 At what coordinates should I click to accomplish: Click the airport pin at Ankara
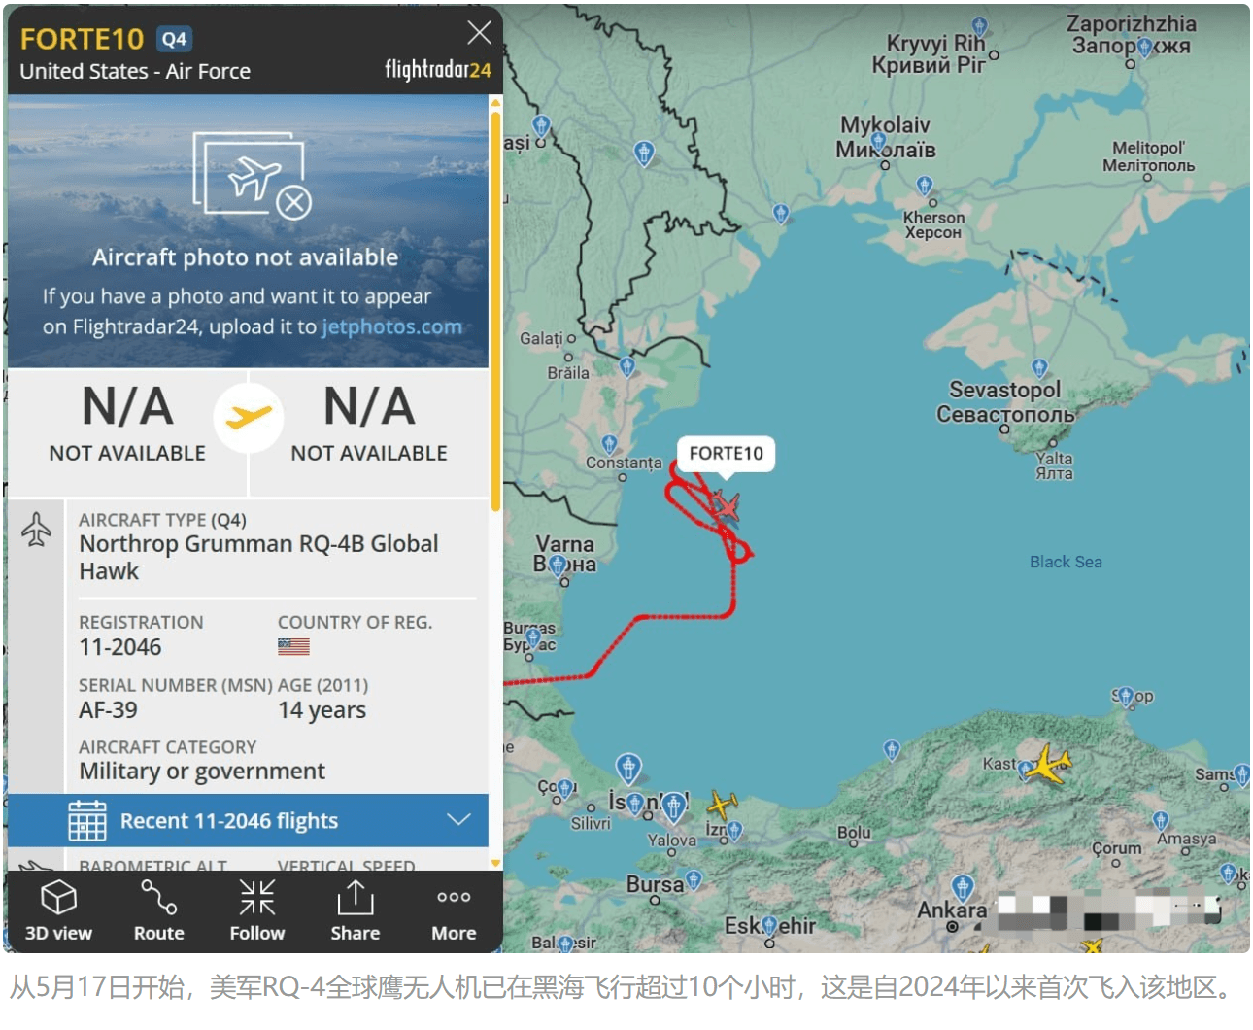[x=963, y=887]
